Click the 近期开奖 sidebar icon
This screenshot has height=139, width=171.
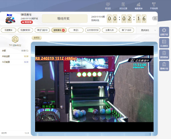[x=164, y=32]
